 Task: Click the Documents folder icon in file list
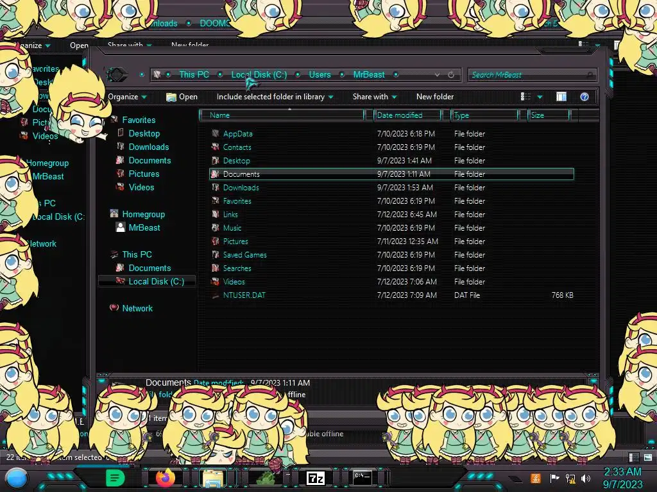(216, 174)
